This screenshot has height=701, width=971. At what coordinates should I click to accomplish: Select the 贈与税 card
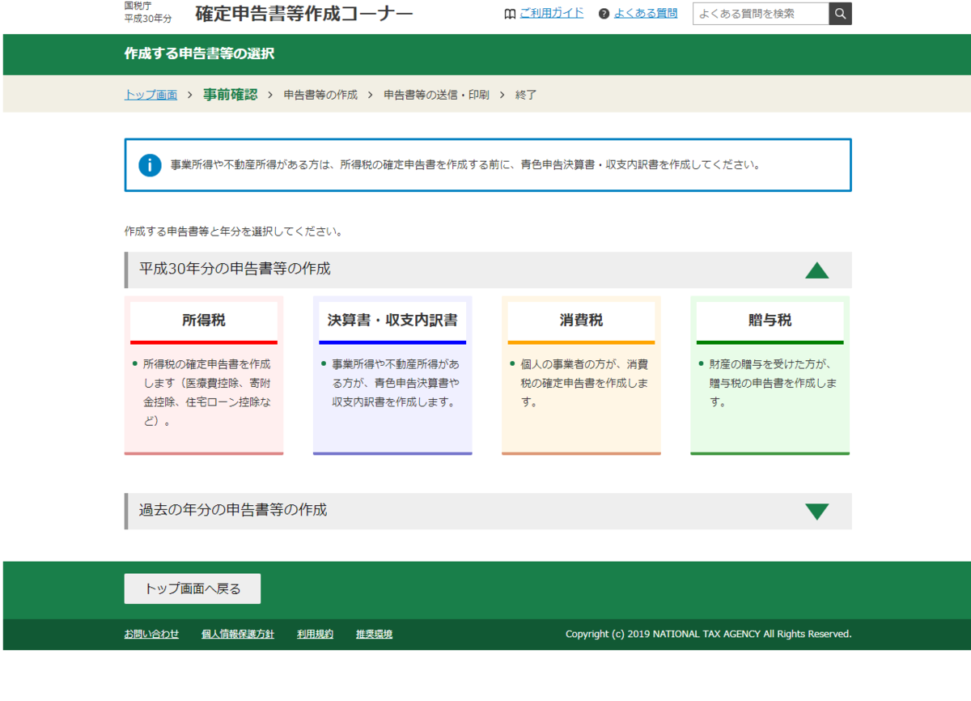[x=770, y=376]
